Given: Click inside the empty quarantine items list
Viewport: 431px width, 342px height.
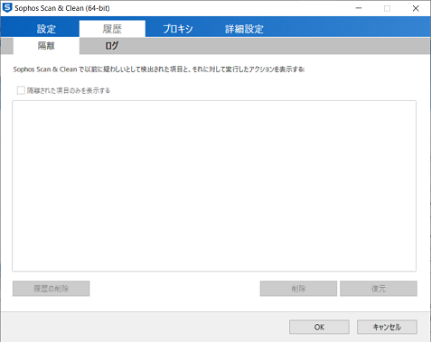Looking at the screenshot, I should pos(214,186).
